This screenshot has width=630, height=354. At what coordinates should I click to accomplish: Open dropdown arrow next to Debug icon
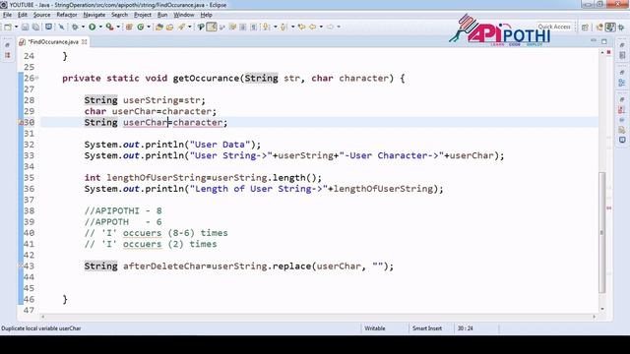(83, 27)
